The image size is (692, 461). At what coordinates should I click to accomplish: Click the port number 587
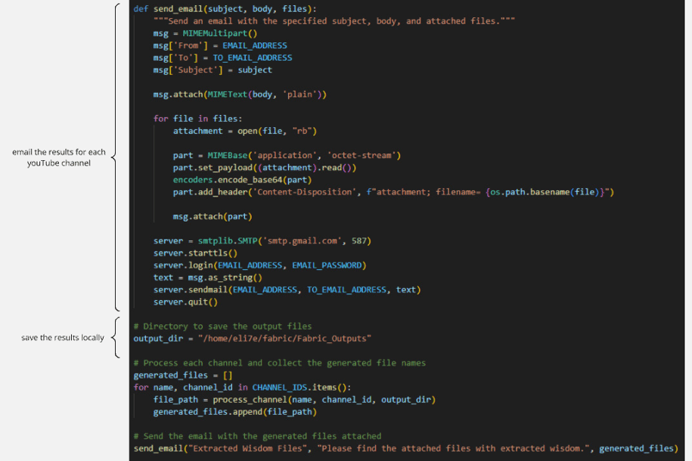pos(358,241)
